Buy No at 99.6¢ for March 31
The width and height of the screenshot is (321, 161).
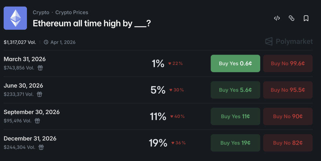point(288,64)
